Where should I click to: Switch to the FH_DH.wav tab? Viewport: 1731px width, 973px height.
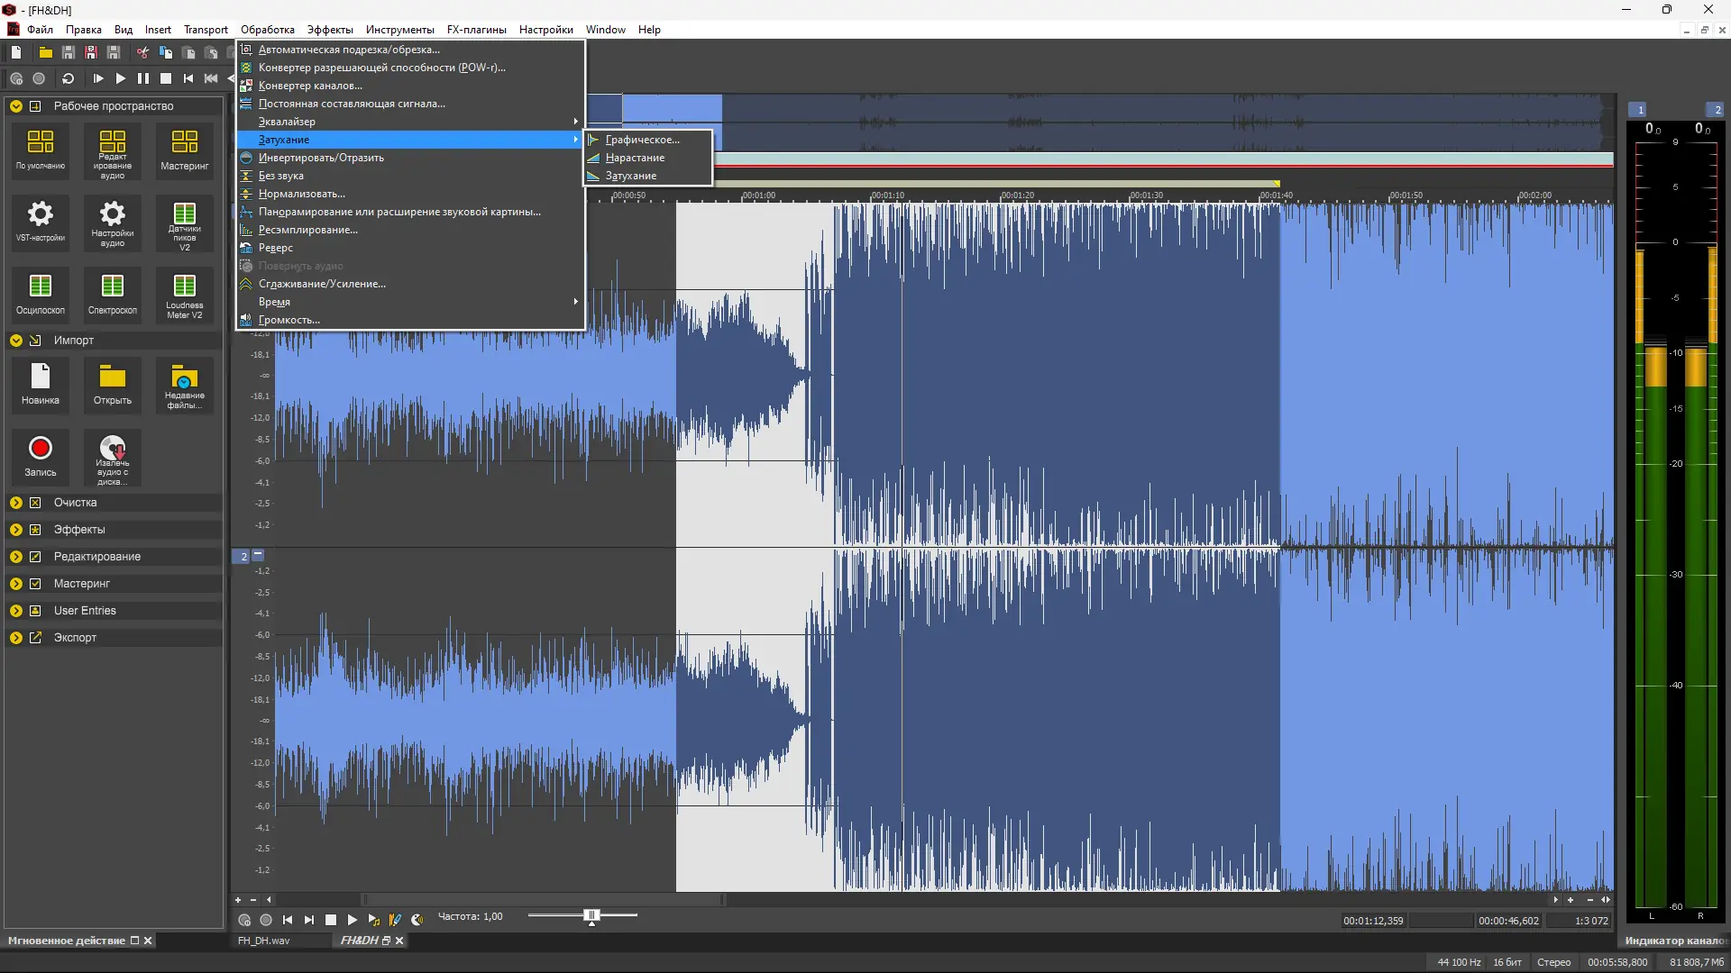264,941
